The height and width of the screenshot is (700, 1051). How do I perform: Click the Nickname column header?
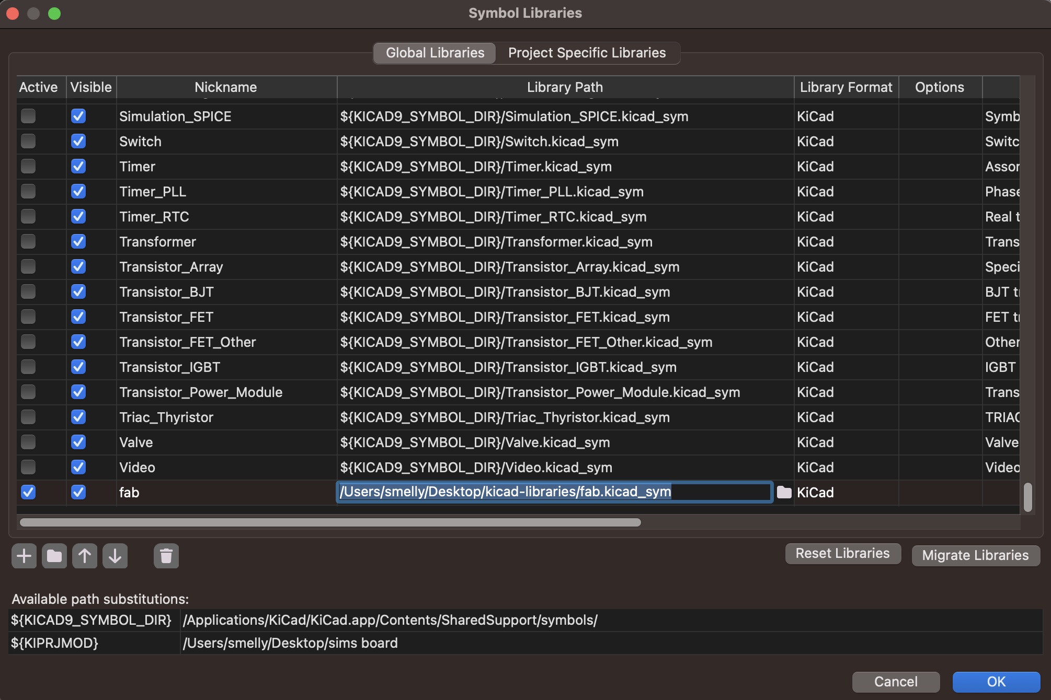(x=226, y=87)
